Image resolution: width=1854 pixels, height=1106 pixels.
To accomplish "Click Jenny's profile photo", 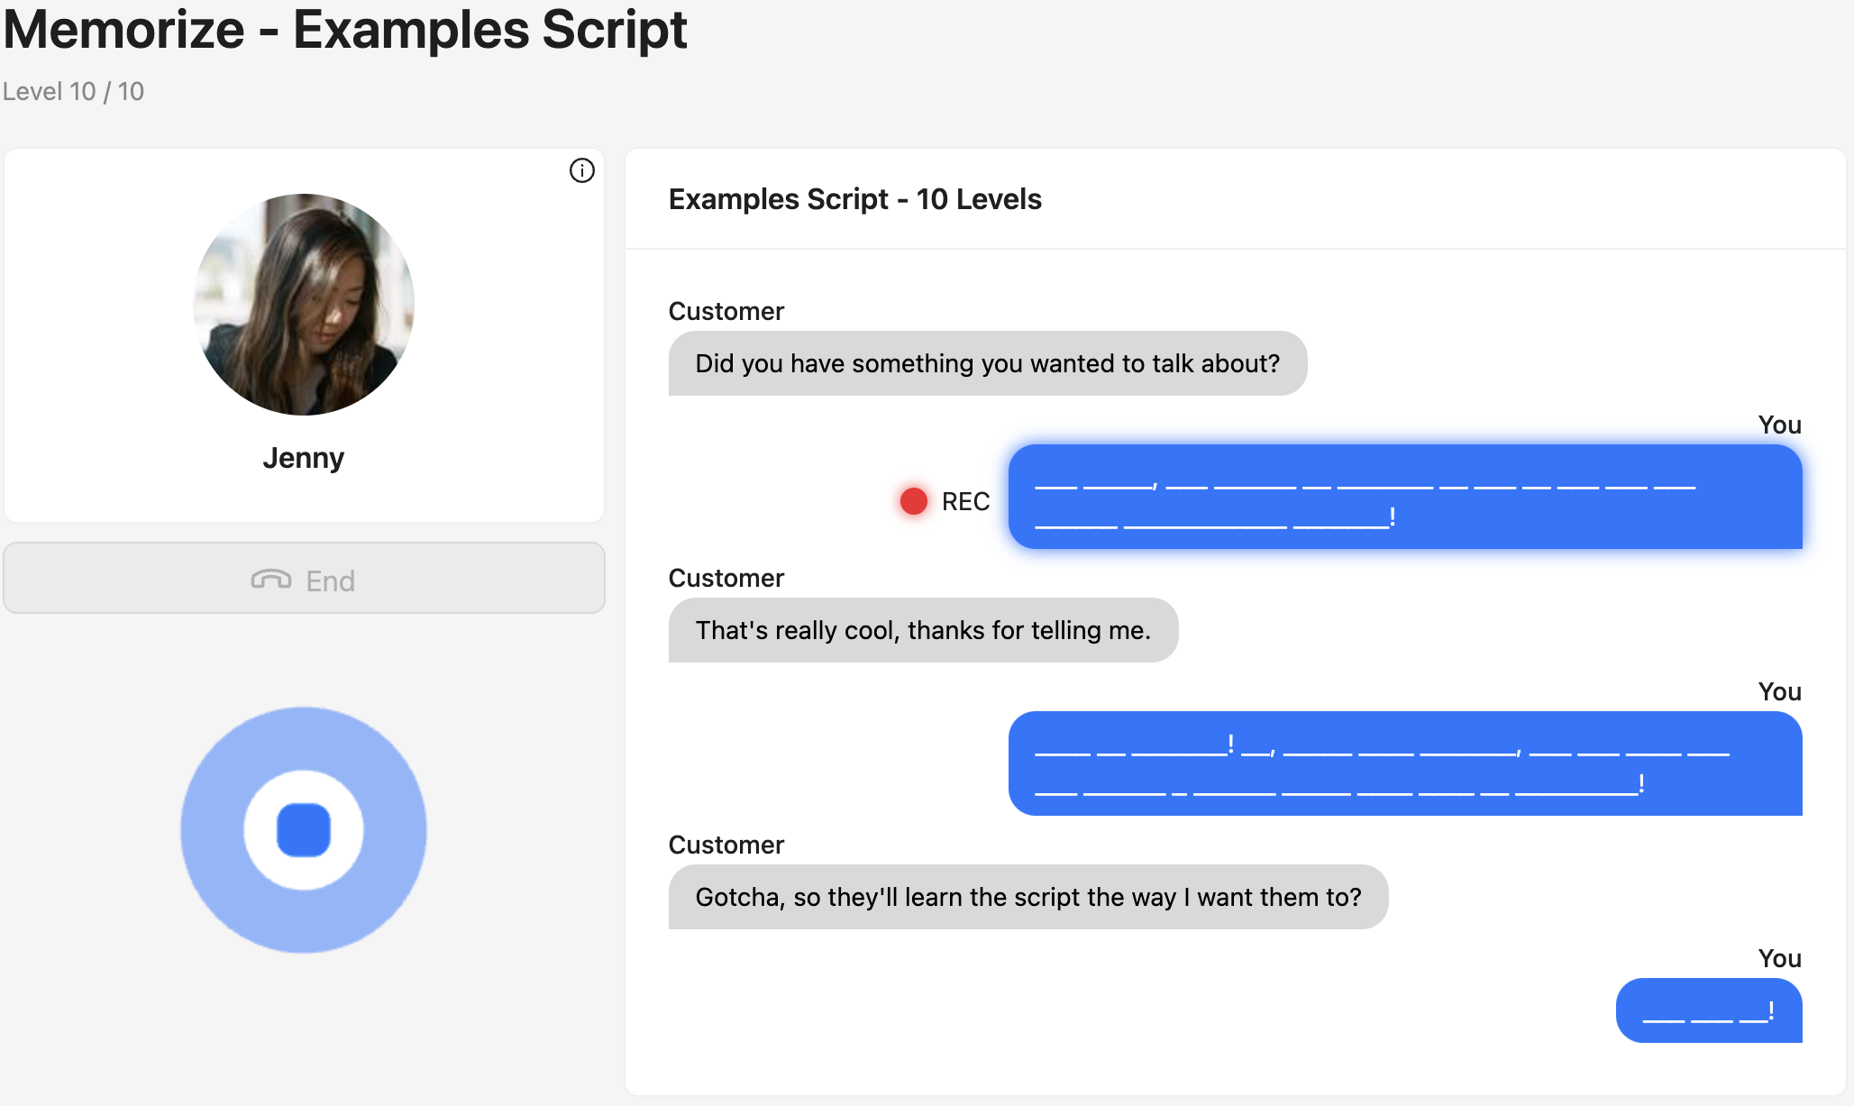I will click(x=304, y=305).
